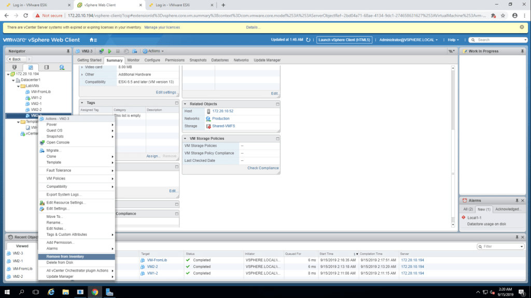531x298 pixels.
Task: Select the Networking navigator tab icon
Action: pos(62,67)
